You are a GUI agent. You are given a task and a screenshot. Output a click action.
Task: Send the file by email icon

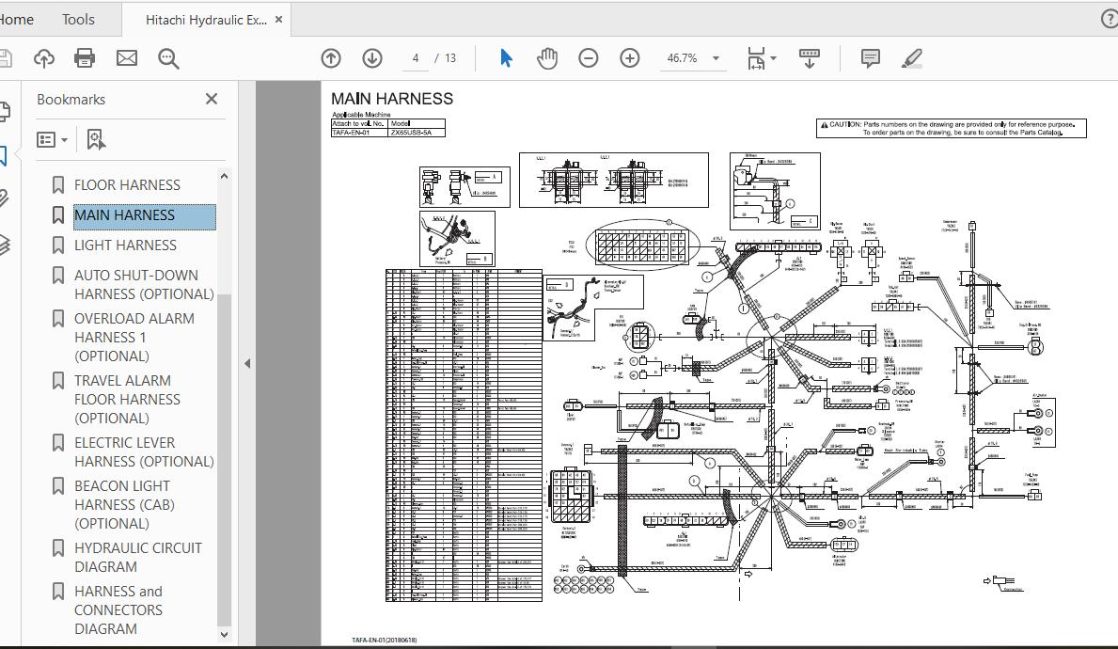coord(127,58)
